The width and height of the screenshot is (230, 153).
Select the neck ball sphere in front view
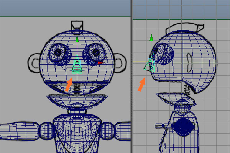77,111
